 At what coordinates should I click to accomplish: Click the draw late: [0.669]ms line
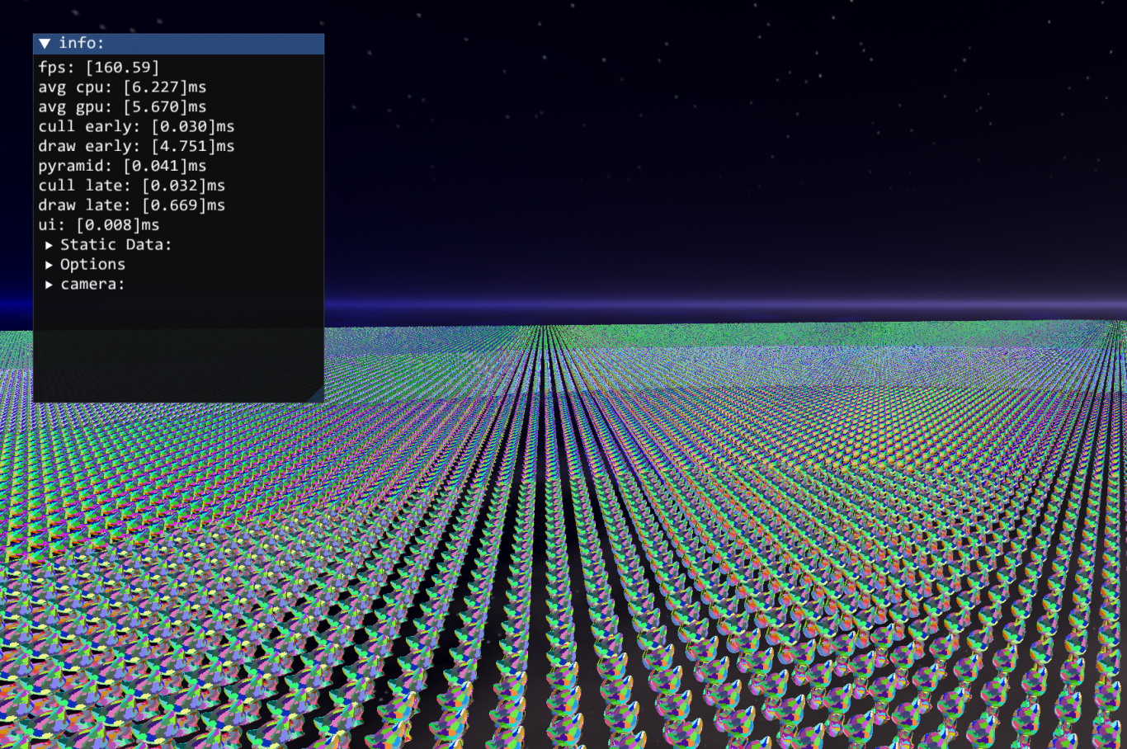(x=131, y=206)
